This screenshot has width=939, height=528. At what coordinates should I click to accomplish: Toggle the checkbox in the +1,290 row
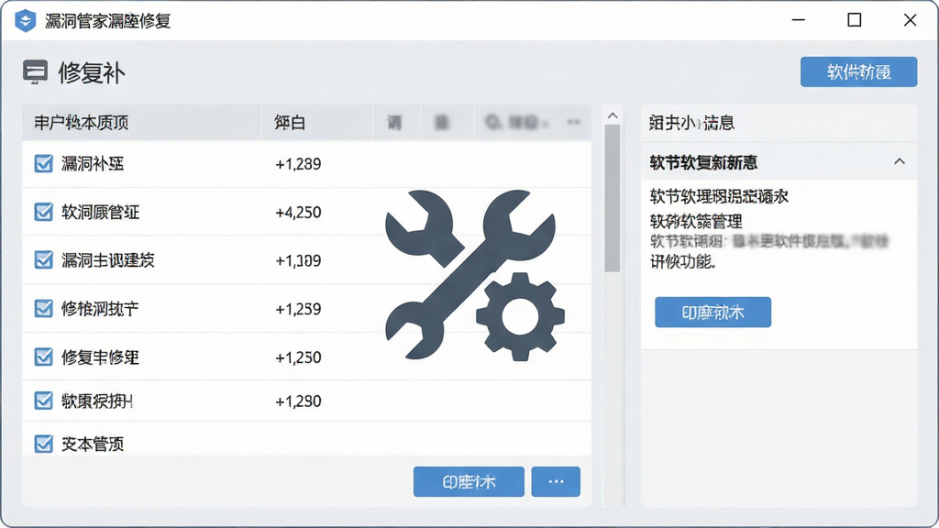(43, 401)
